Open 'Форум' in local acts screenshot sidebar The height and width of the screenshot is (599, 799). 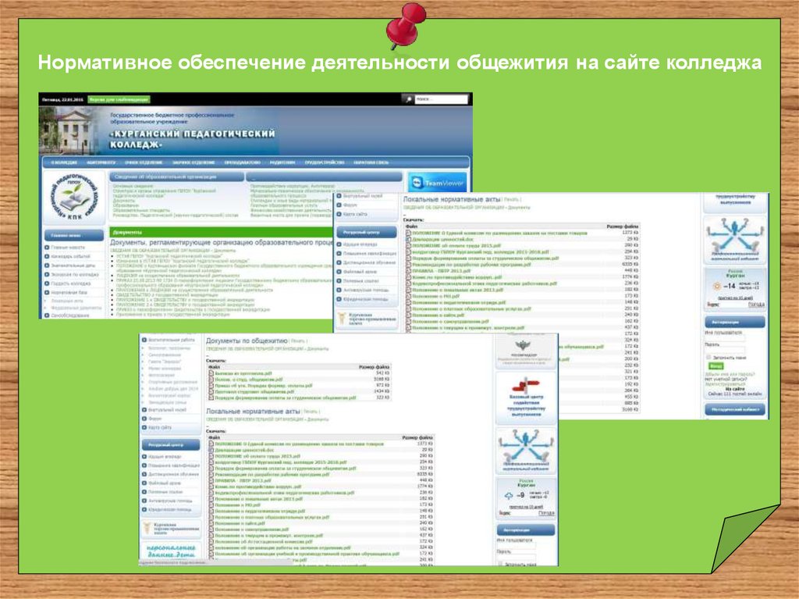coord(350,205)
